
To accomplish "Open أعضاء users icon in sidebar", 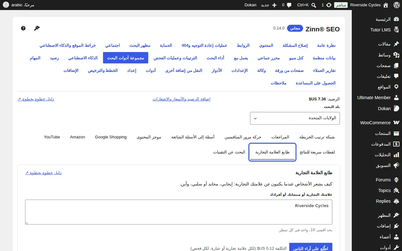I will (x=397, y=237).
